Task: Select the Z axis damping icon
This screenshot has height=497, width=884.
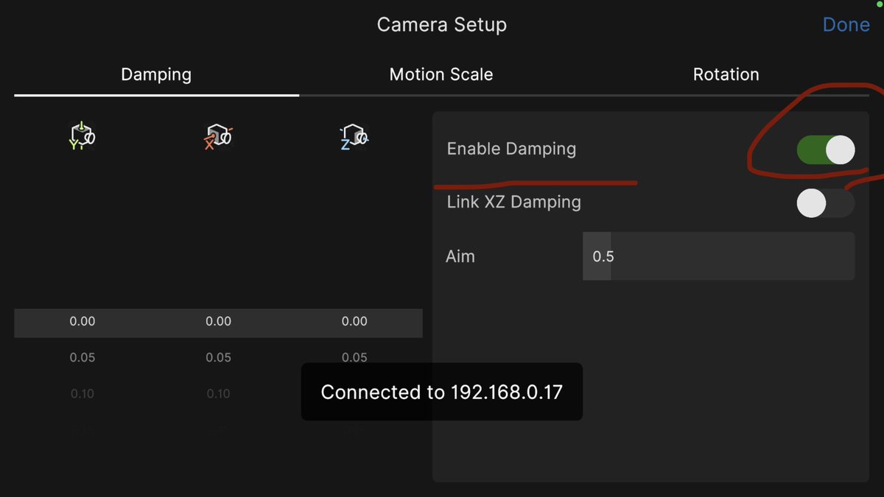Action: click(354, 136)
